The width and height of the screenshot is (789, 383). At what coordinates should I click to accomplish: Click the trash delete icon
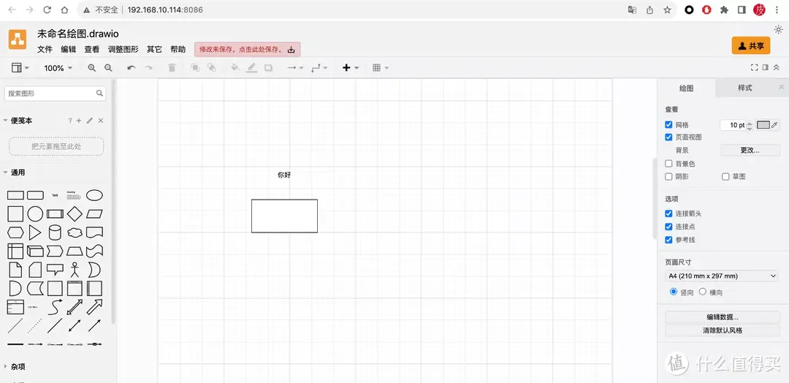pos(172,68)
